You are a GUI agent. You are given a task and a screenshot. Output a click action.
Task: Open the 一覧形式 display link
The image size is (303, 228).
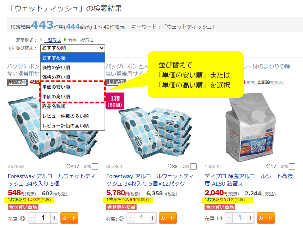(x=52, y=40)
